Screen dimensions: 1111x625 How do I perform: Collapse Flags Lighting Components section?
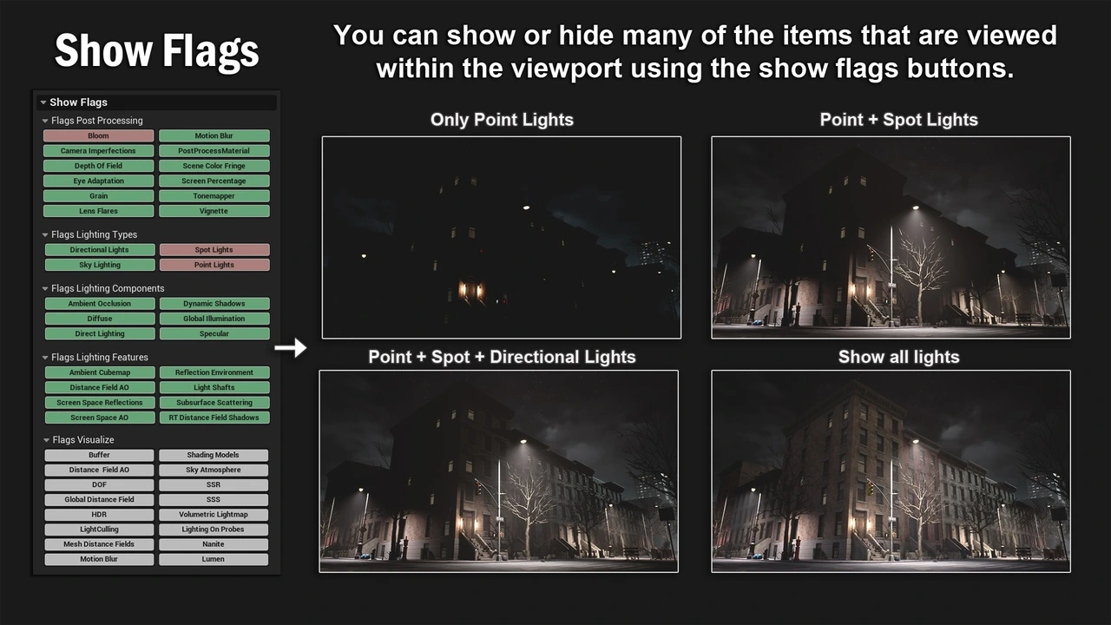coord(45,288)
